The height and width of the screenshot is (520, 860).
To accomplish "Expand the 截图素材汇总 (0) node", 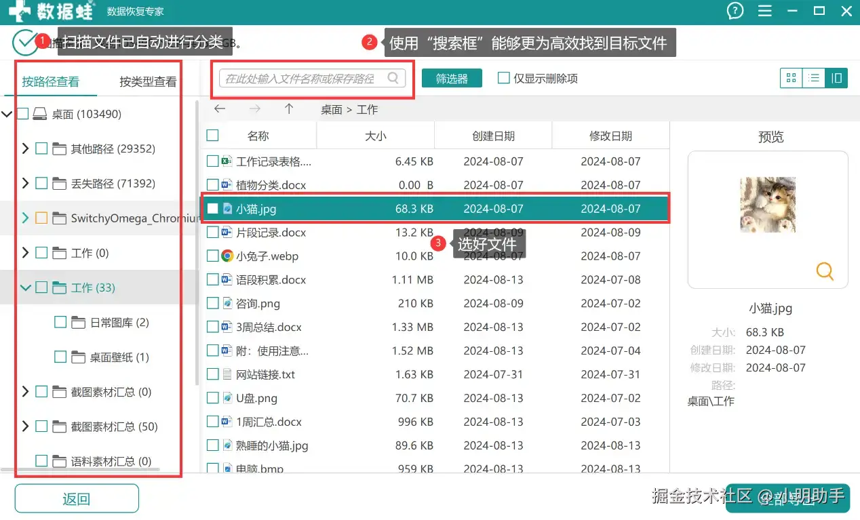I will pyautogui.click(x=25, y=392).
